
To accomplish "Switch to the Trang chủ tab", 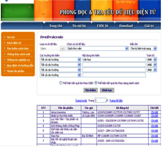I will tap(56, 26).
